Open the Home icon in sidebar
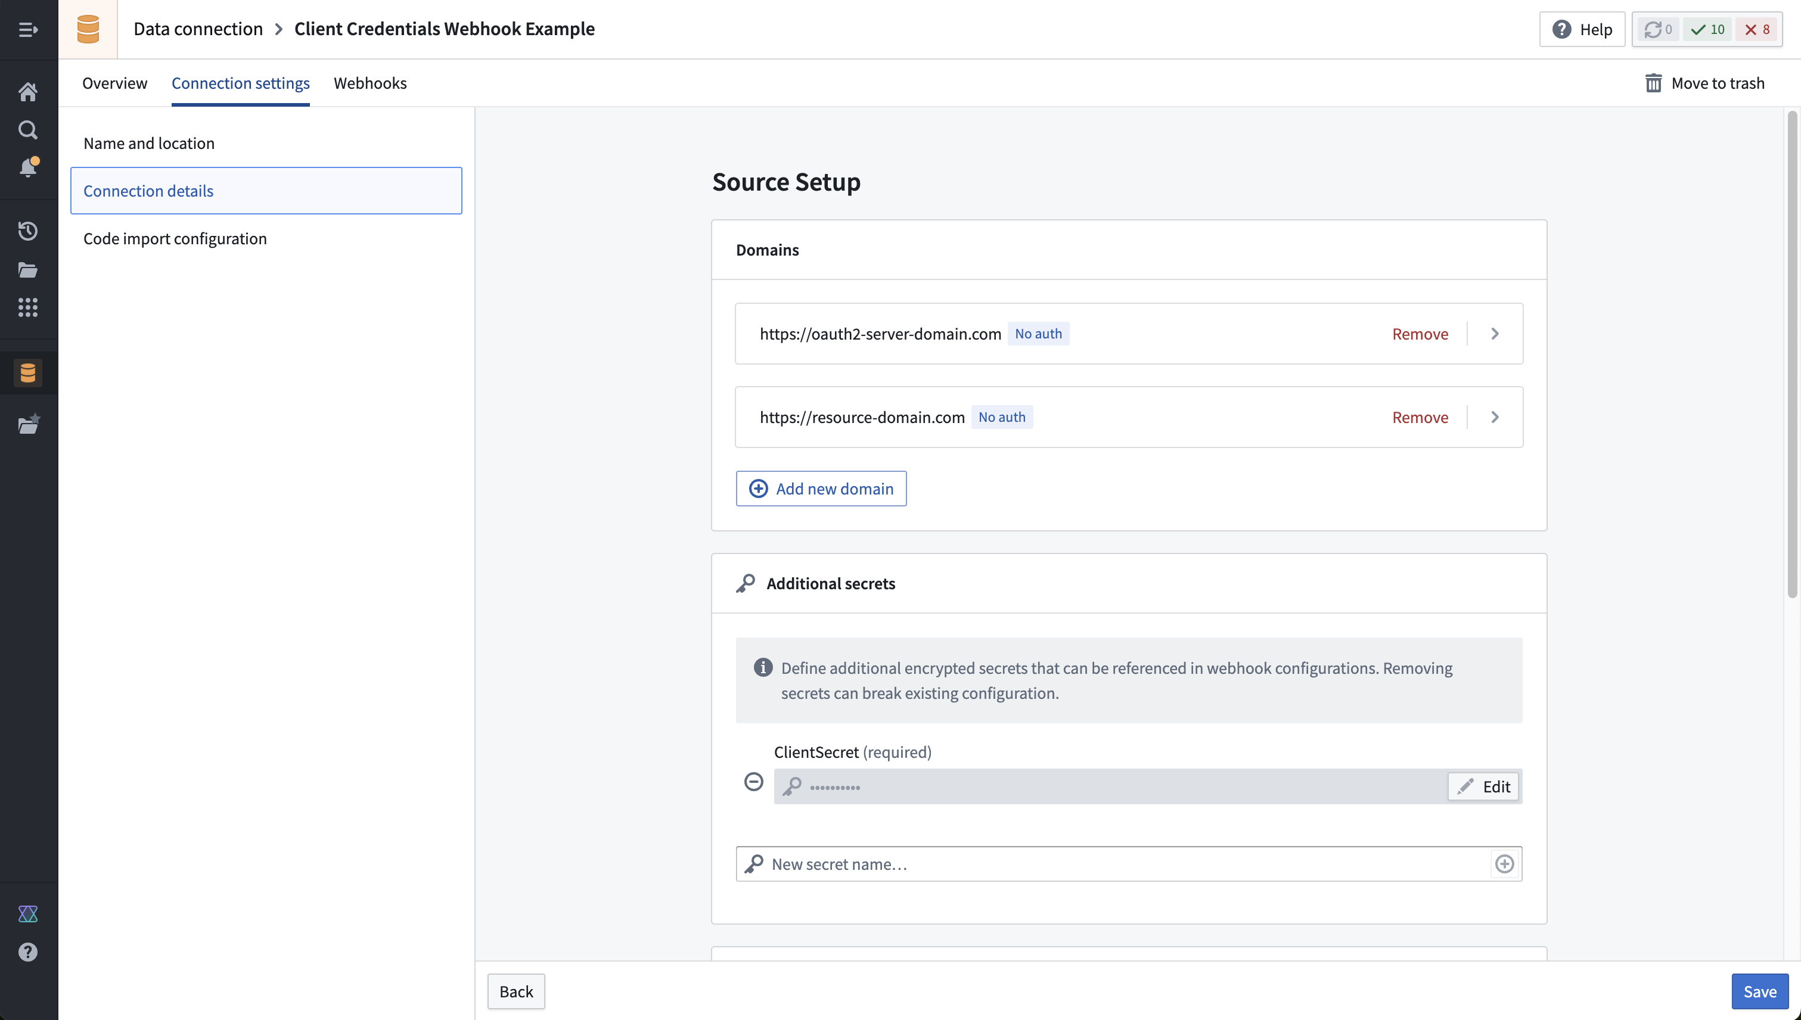Viewport: 1801px width, 1020px height. 28,92
